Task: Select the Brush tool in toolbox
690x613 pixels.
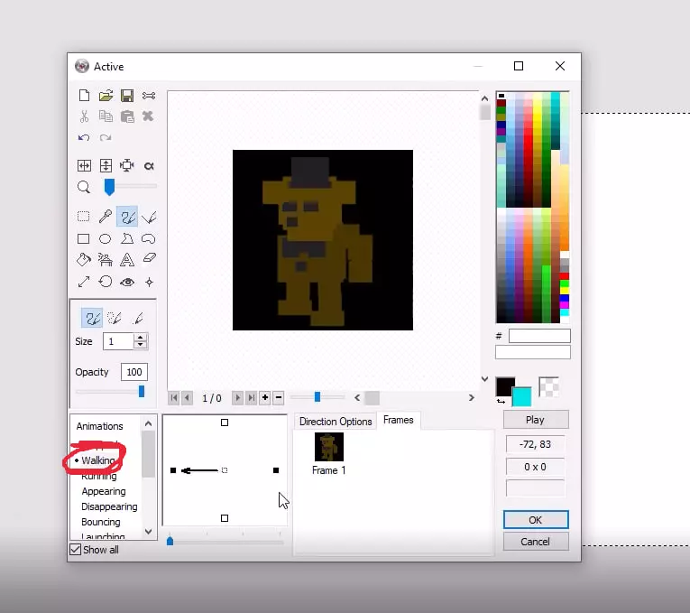Action: pos(127,217)
